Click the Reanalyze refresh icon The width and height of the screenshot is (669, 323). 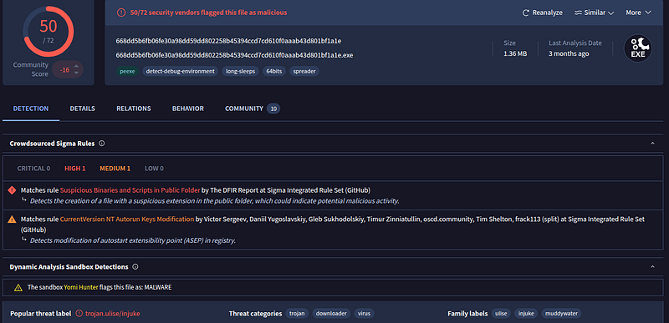pyautogui.click(x=526, y=13)
